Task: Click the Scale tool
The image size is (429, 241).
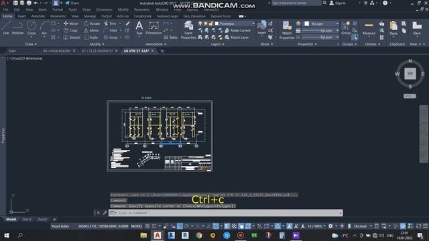Action: click(91, 37)
